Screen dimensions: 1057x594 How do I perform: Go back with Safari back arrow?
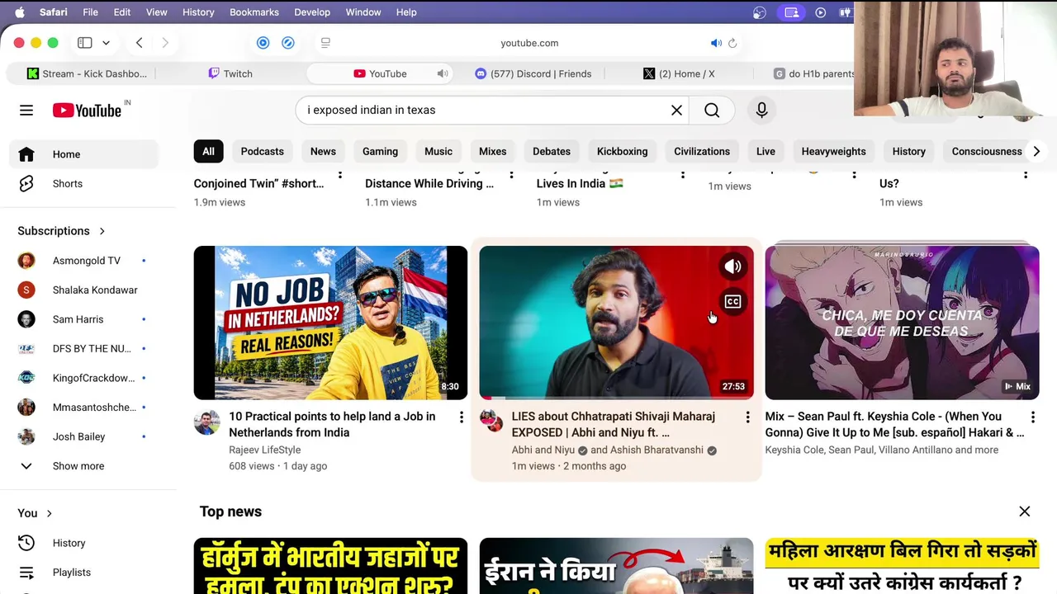pyautogui.click(x=139, y=43)
